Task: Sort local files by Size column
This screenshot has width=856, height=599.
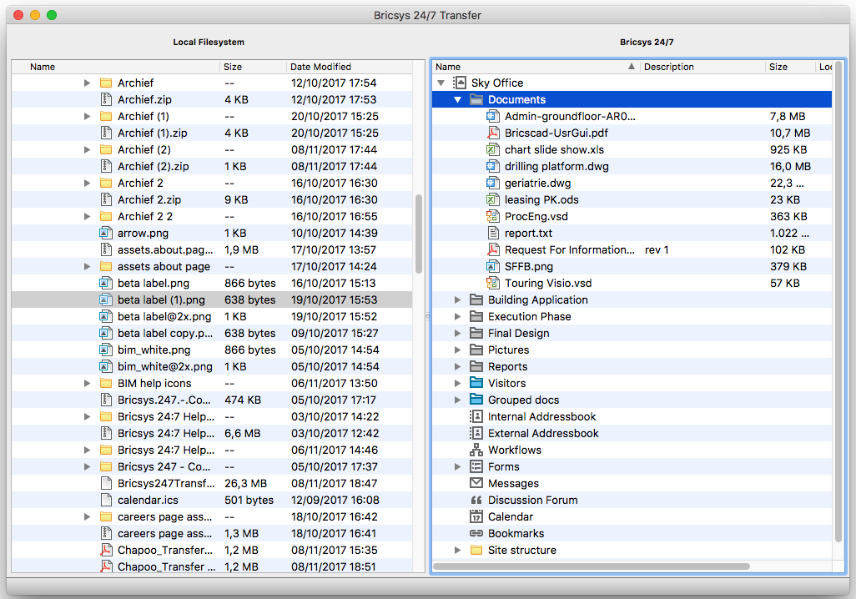Action: point(253,67)
